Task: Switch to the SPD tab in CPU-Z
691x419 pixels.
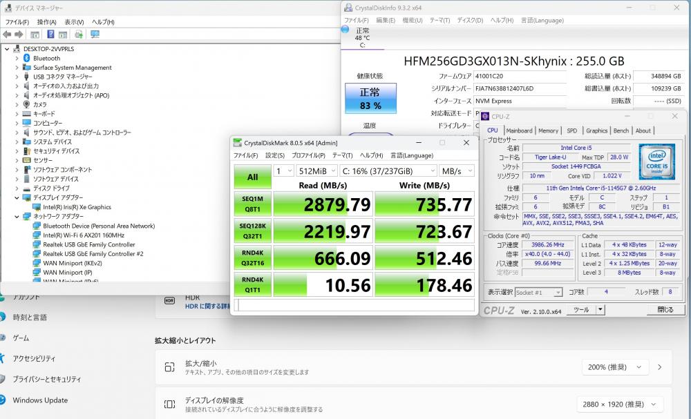Action: click(x=572, y=130)
